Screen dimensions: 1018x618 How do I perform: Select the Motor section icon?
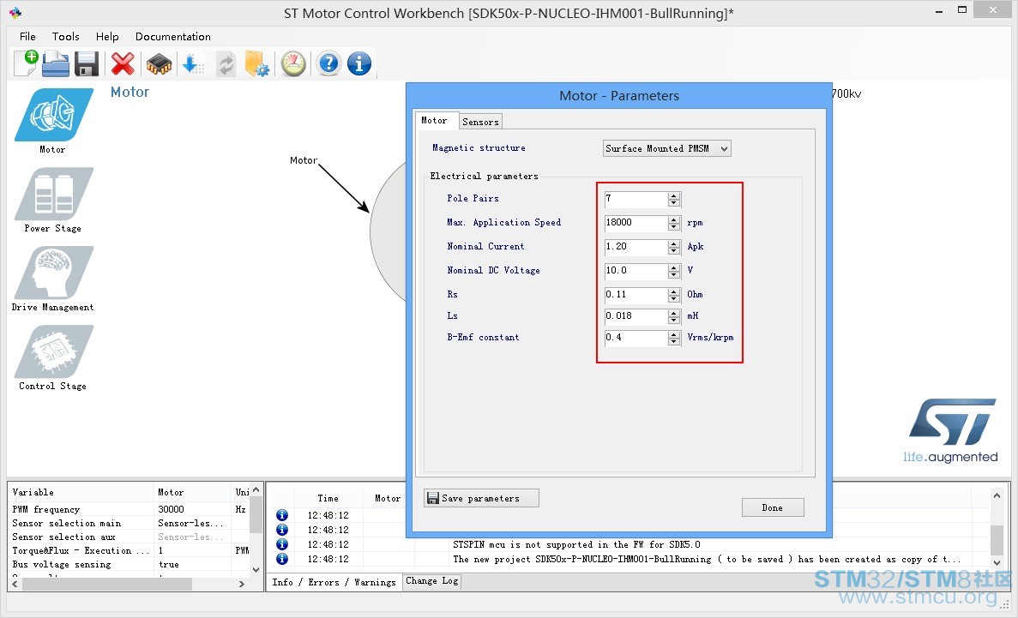[x=53, y=115]
